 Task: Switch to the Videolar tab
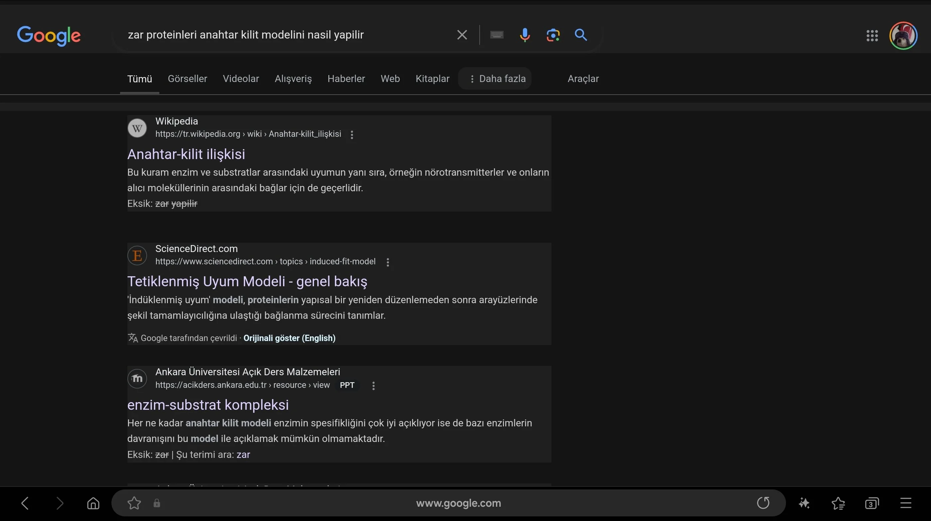(x=241, y=79)
